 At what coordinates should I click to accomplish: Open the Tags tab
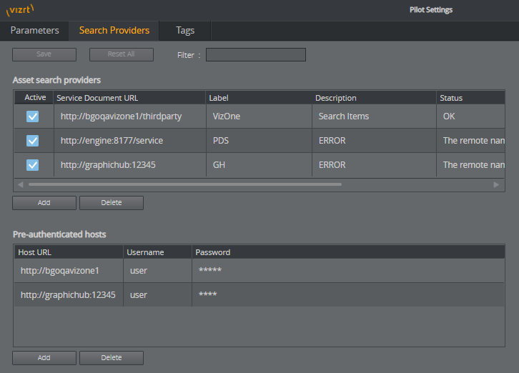(185, 31)
